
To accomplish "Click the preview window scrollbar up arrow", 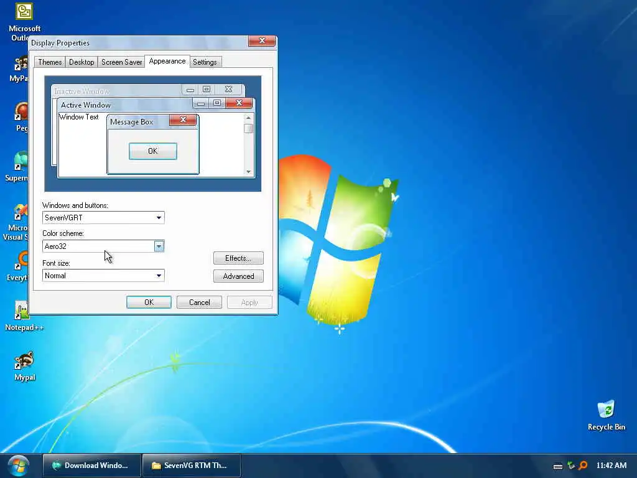I will tap(248, 118).
